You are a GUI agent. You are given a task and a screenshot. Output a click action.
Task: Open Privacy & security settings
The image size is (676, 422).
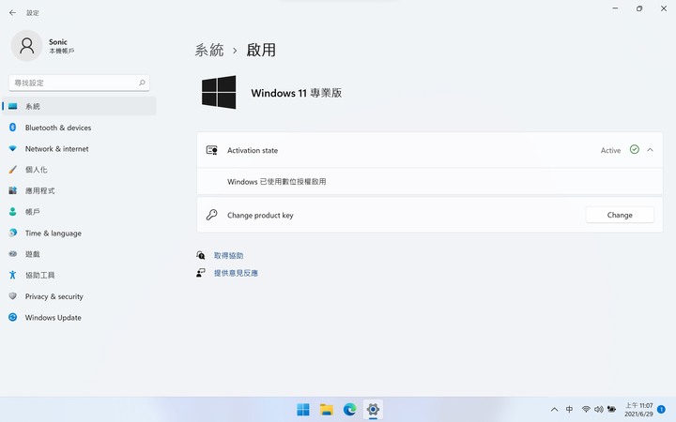point(79,296)
